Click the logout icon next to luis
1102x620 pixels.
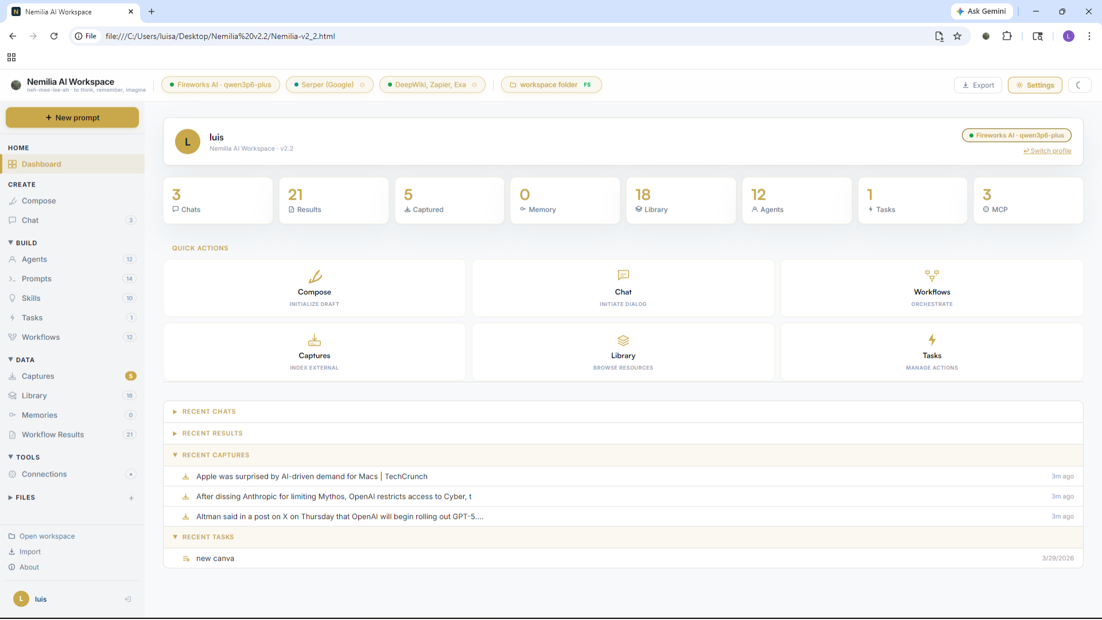click(128, 599)
